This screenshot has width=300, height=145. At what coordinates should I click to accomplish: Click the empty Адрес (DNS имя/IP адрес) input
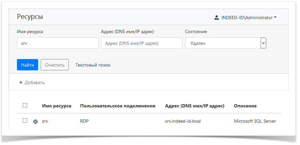click(x=141, y=43)
